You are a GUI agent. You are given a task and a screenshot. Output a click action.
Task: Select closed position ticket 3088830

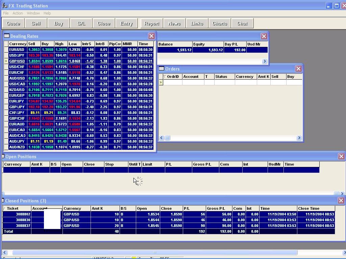pos(169,220)
